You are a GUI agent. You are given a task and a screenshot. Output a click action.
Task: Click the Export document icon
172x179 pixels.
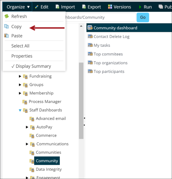(84, 7)
